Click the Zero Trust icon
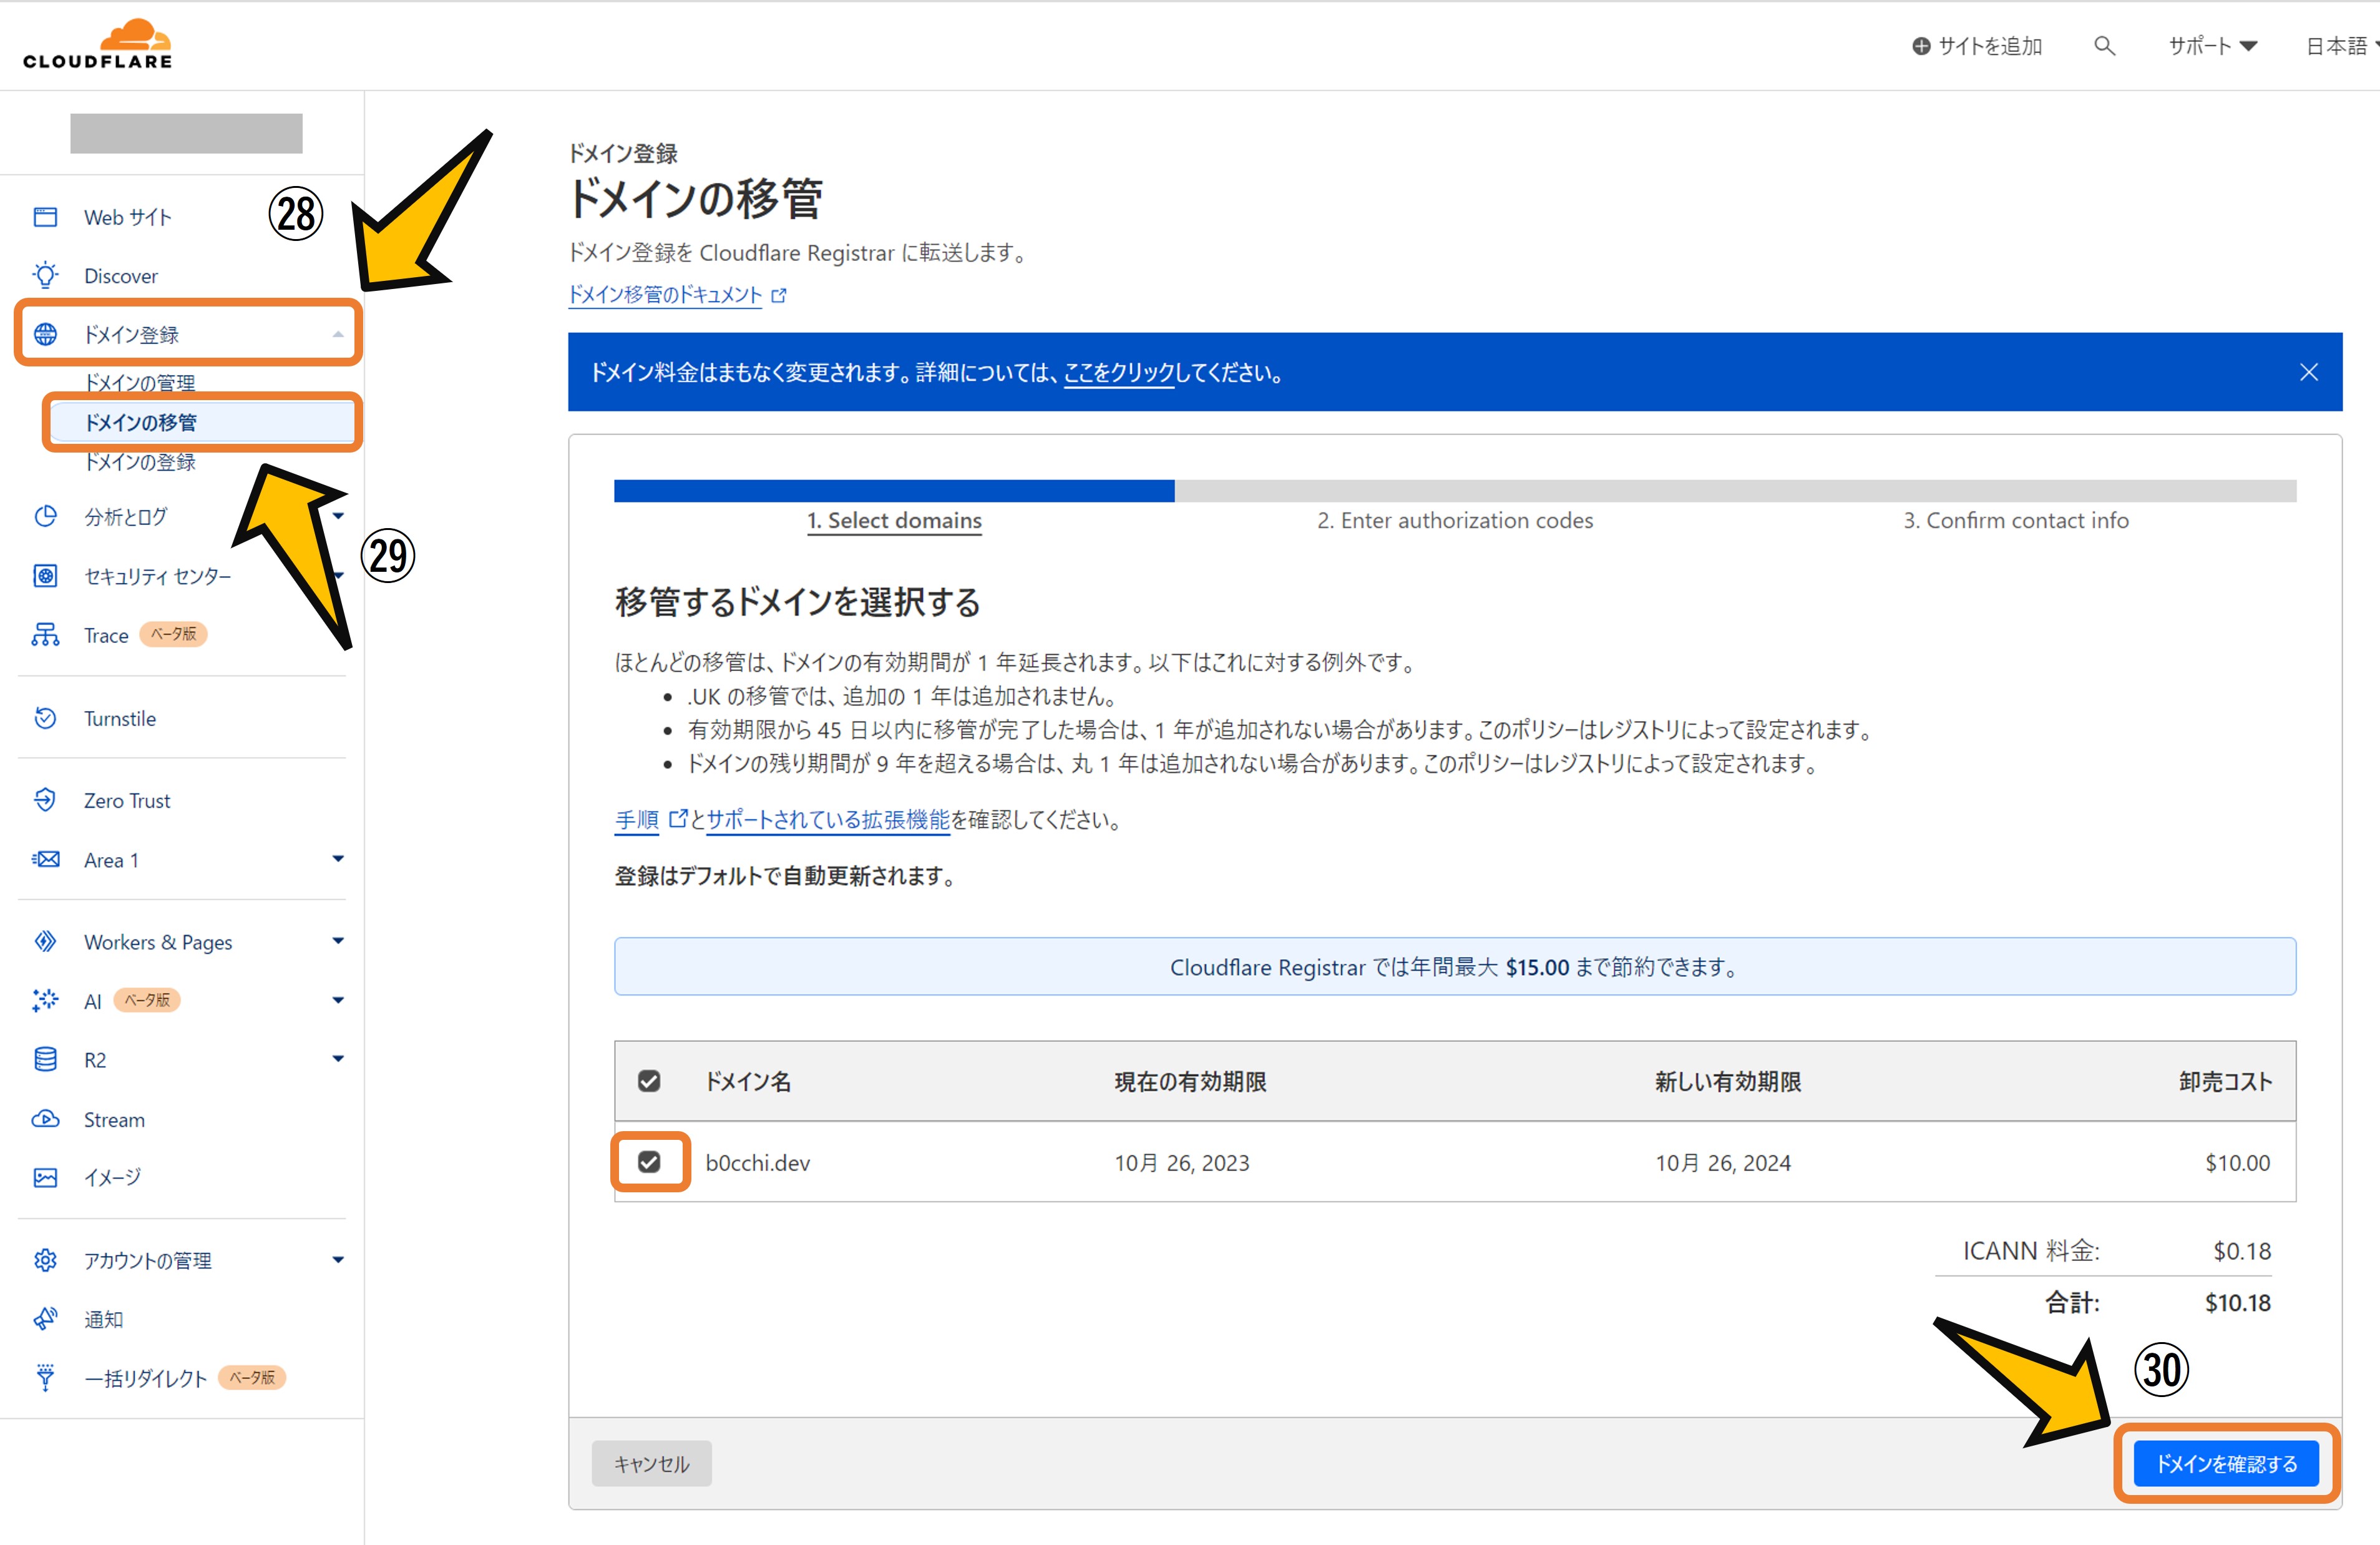 45,800
